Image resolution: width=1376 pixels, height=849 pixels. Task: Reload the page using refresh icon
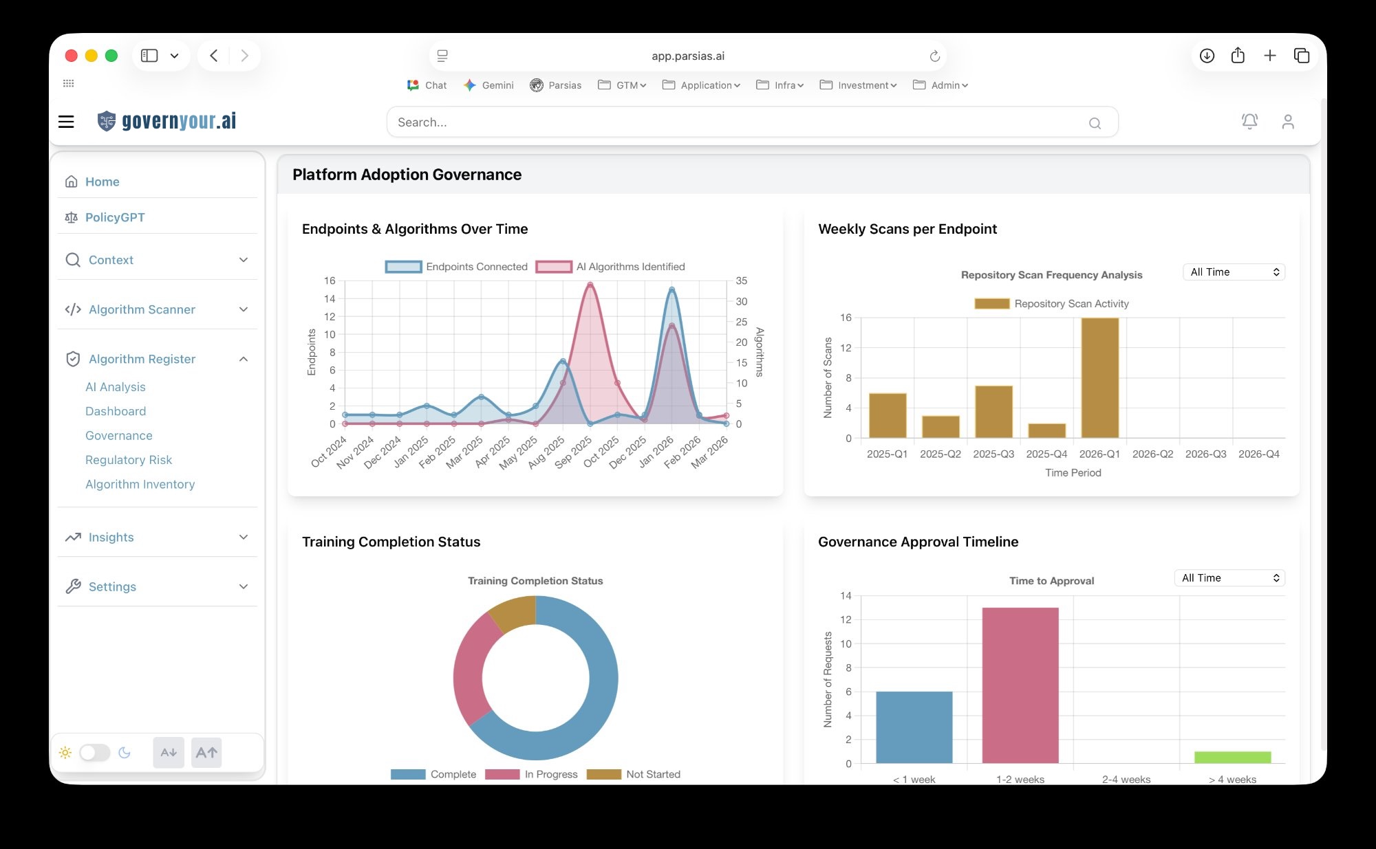coord(934,56)
